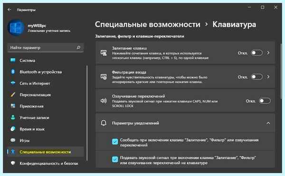The height and width of the screenshot is (176, 285).
Task: Click the main content vertical scrollbar
Action: 281,71
